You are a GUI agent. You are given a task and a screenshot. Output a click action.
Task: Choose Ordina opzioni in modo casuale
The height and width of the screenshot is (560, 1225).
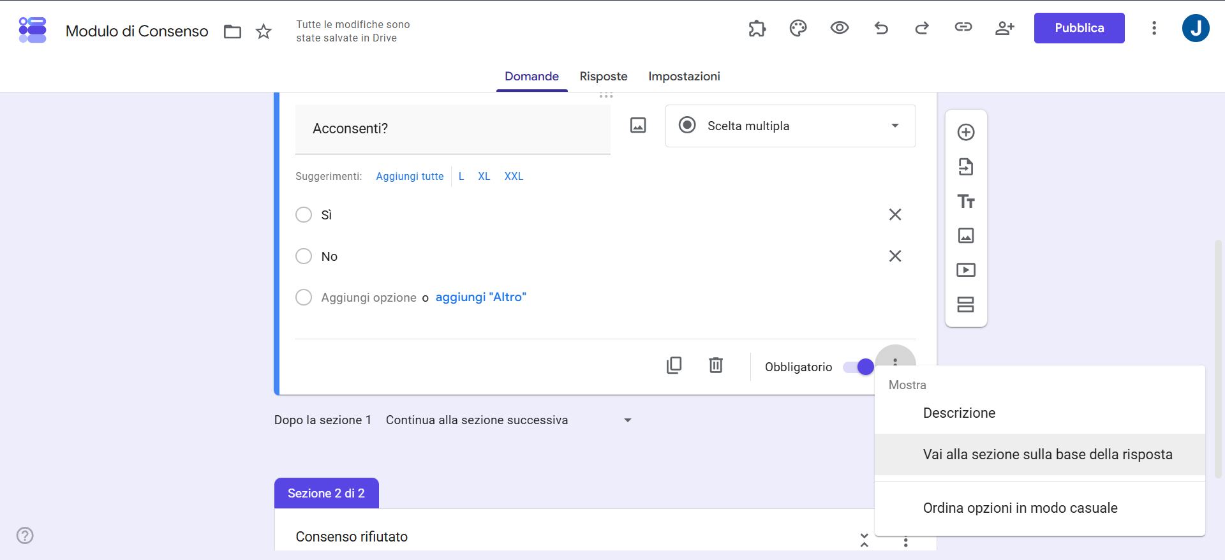(x=1040, y=508)
